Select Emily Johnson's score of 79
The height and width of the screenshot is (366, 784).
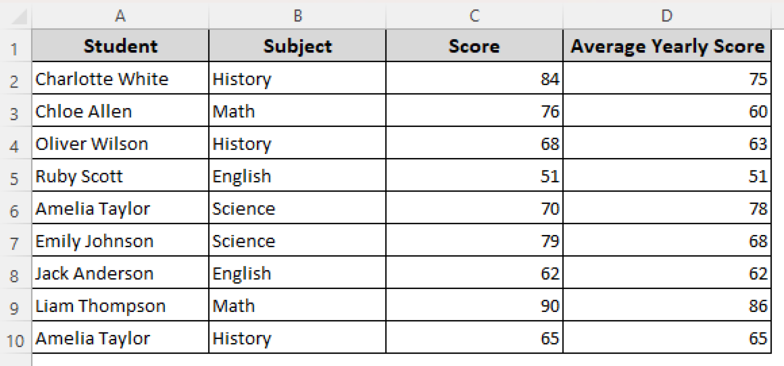[474, 241]
